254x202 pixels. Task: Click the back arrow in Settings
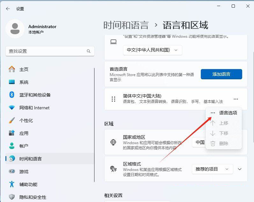point(8,9)
